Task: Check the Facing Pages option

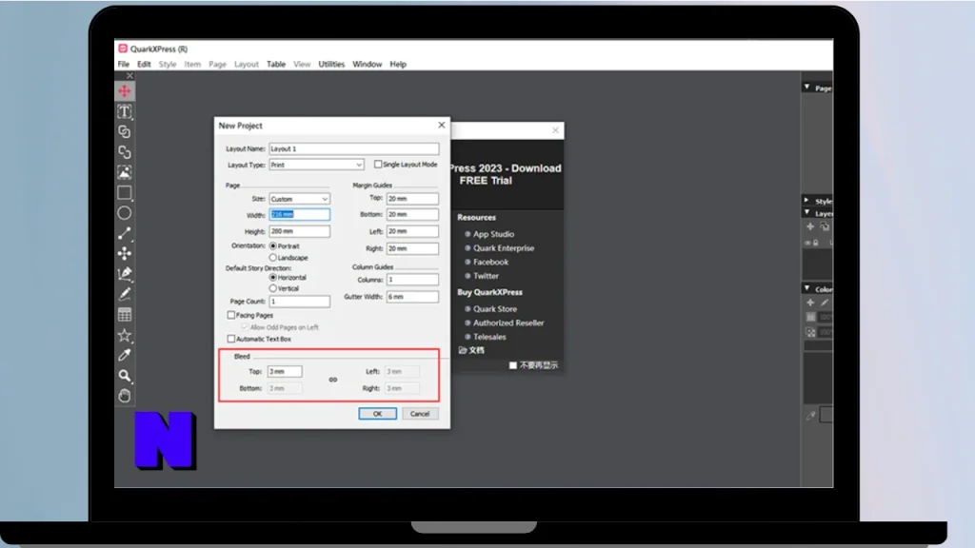Action: (231, 315)
